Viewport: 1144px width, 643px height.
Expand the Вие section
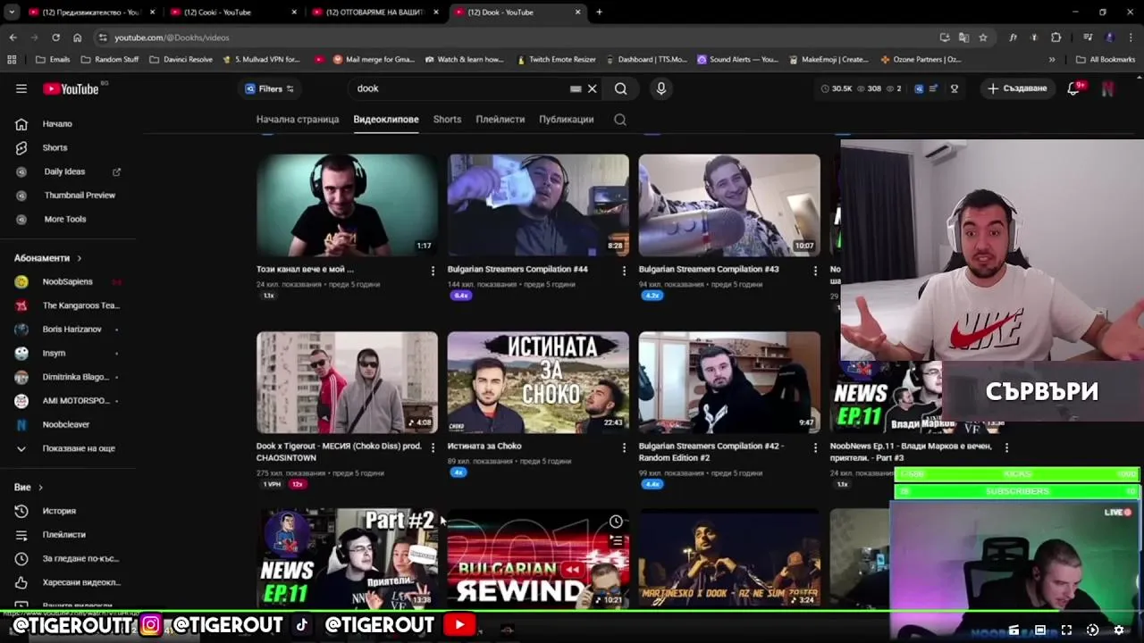coord(29,487)
